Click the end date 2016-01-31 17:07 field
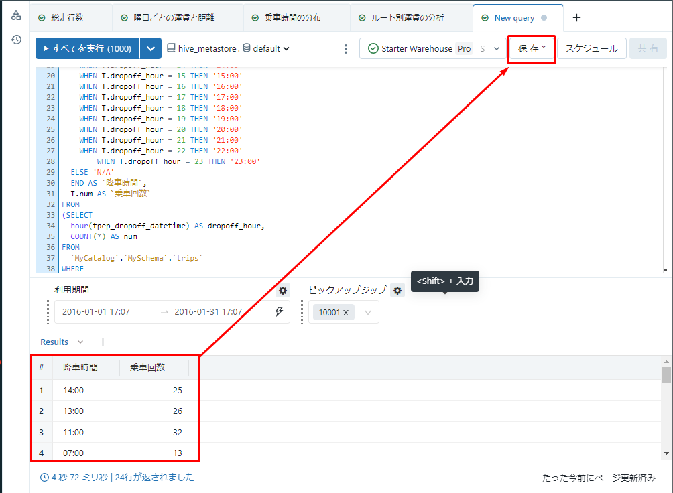The height and width of the screenshot is (493, 673). [208, 312]
